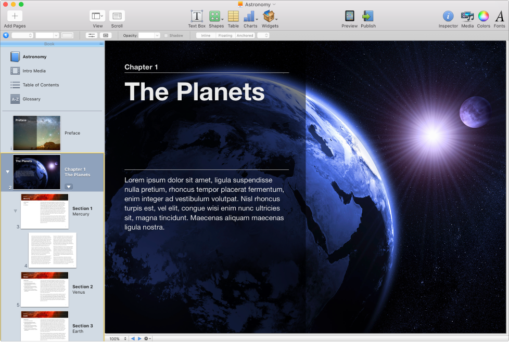509x342 pixels.
Task: Insert a Text Box
Action: coord(197,16)
